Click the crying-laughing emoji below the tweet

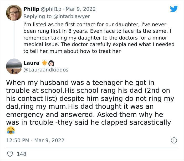click(10, 130)
